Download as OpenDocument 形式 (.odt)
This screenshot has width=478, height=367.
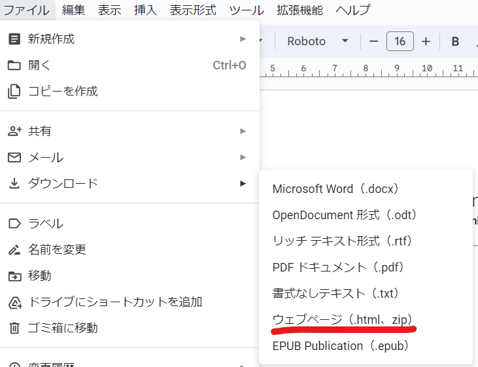pyautogui.click(x=366, y=215)
